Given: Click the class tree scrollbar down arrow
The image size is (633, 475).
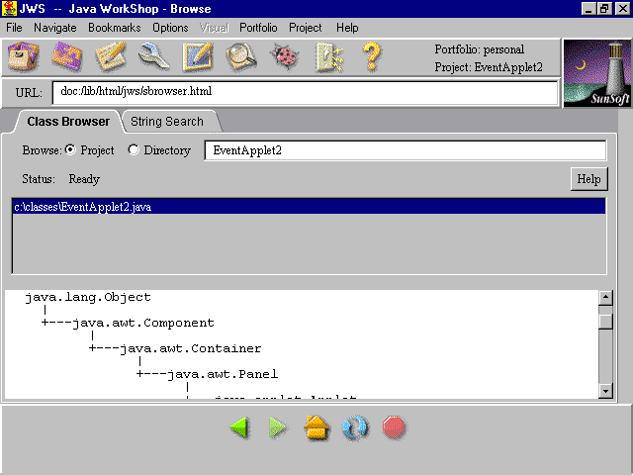Looking at the screenshot, I should click(x=605, y=391).
